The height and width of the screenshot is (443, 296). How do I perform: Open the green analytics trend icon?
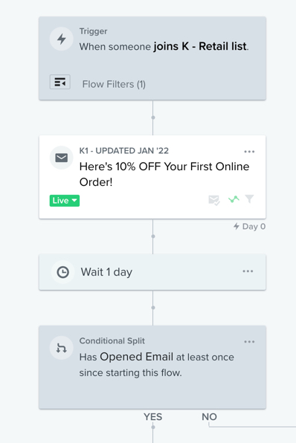tap(234, 199)
